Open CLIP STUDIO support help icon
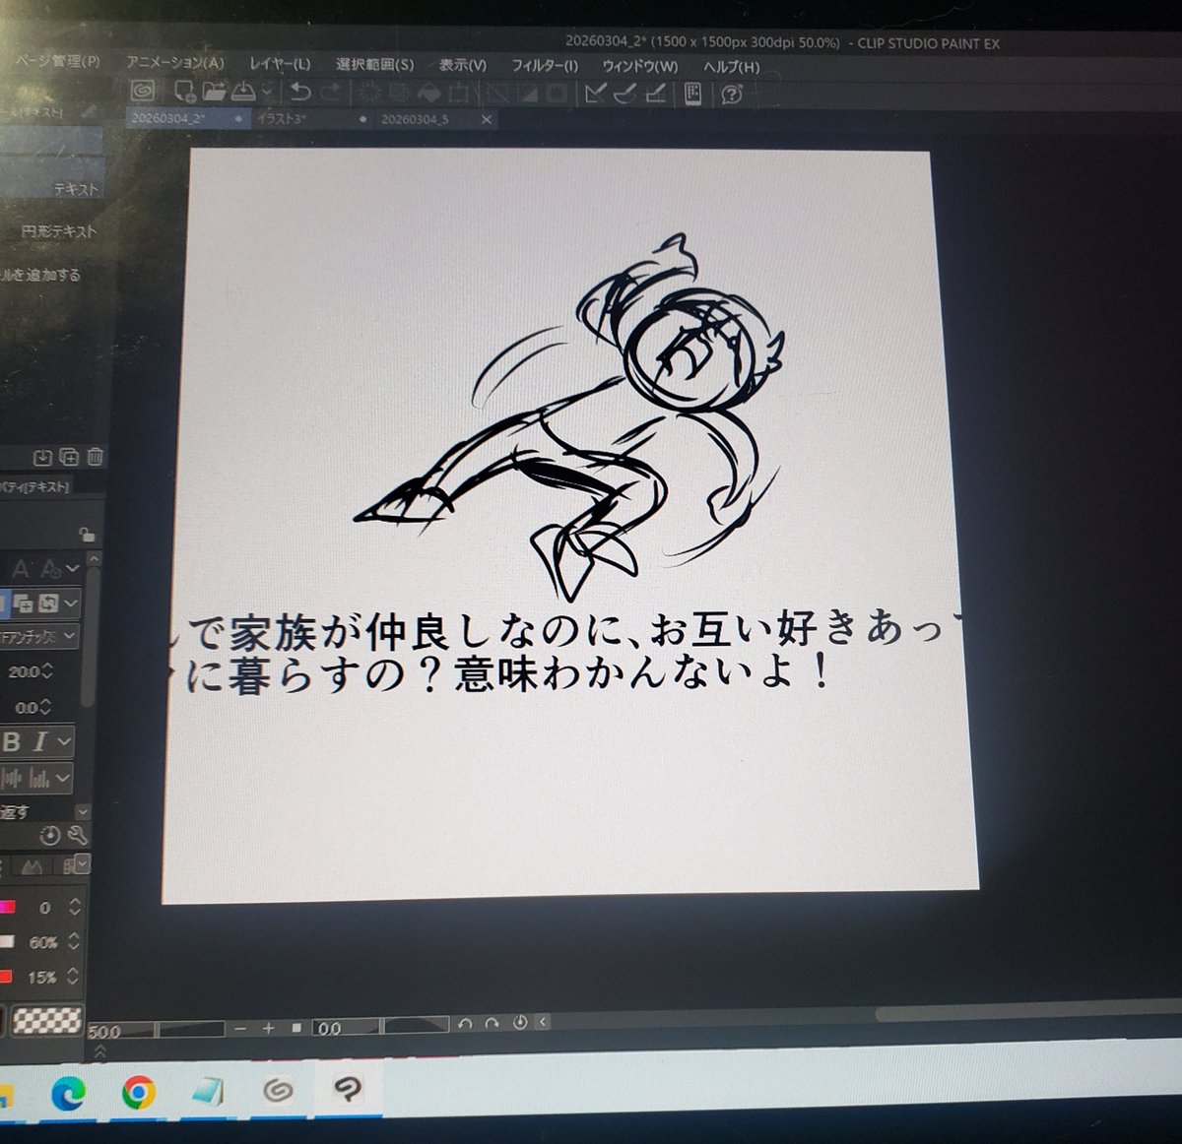The height and width of the screenshot is (1144, 1182). pyautogui.click(x=731, y=95)
